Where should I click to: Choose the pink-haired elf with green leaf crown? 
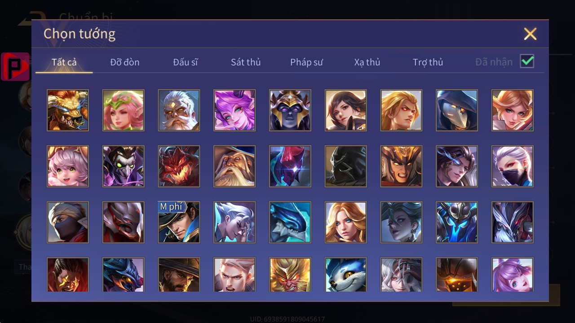(x=124, y=110)
